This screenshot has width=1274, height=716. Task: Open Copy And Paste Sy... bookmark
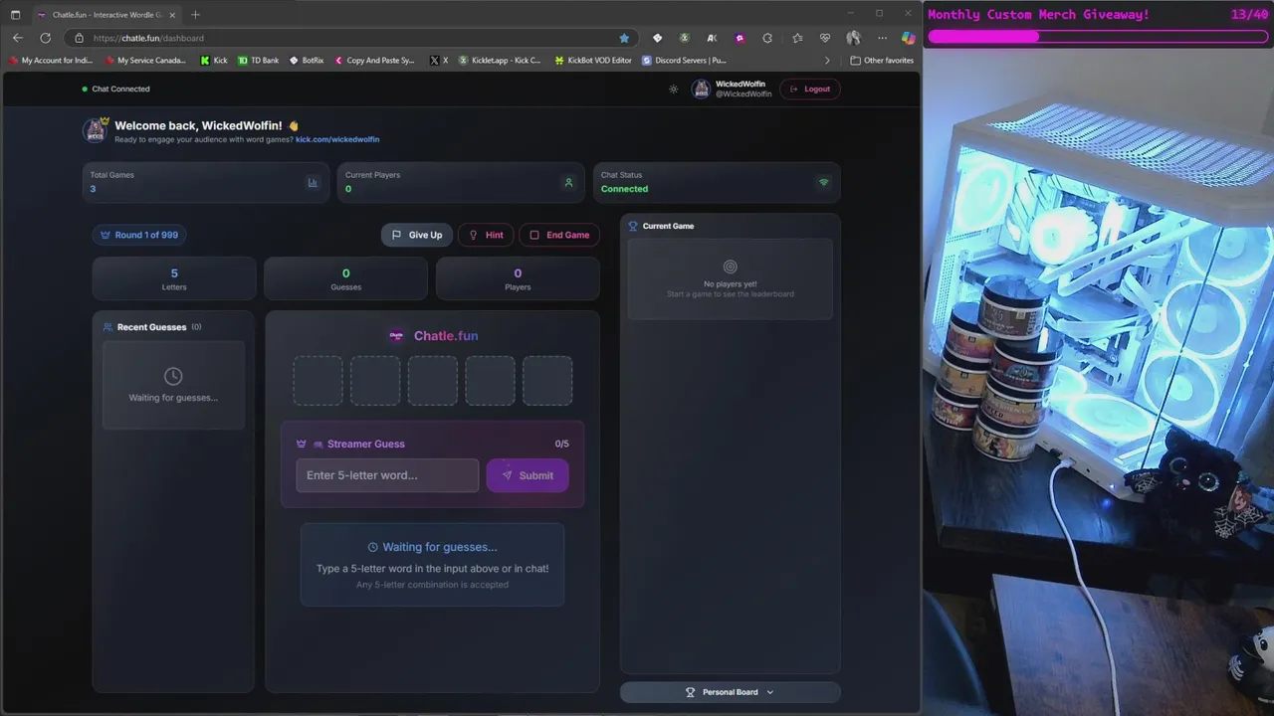374,61
